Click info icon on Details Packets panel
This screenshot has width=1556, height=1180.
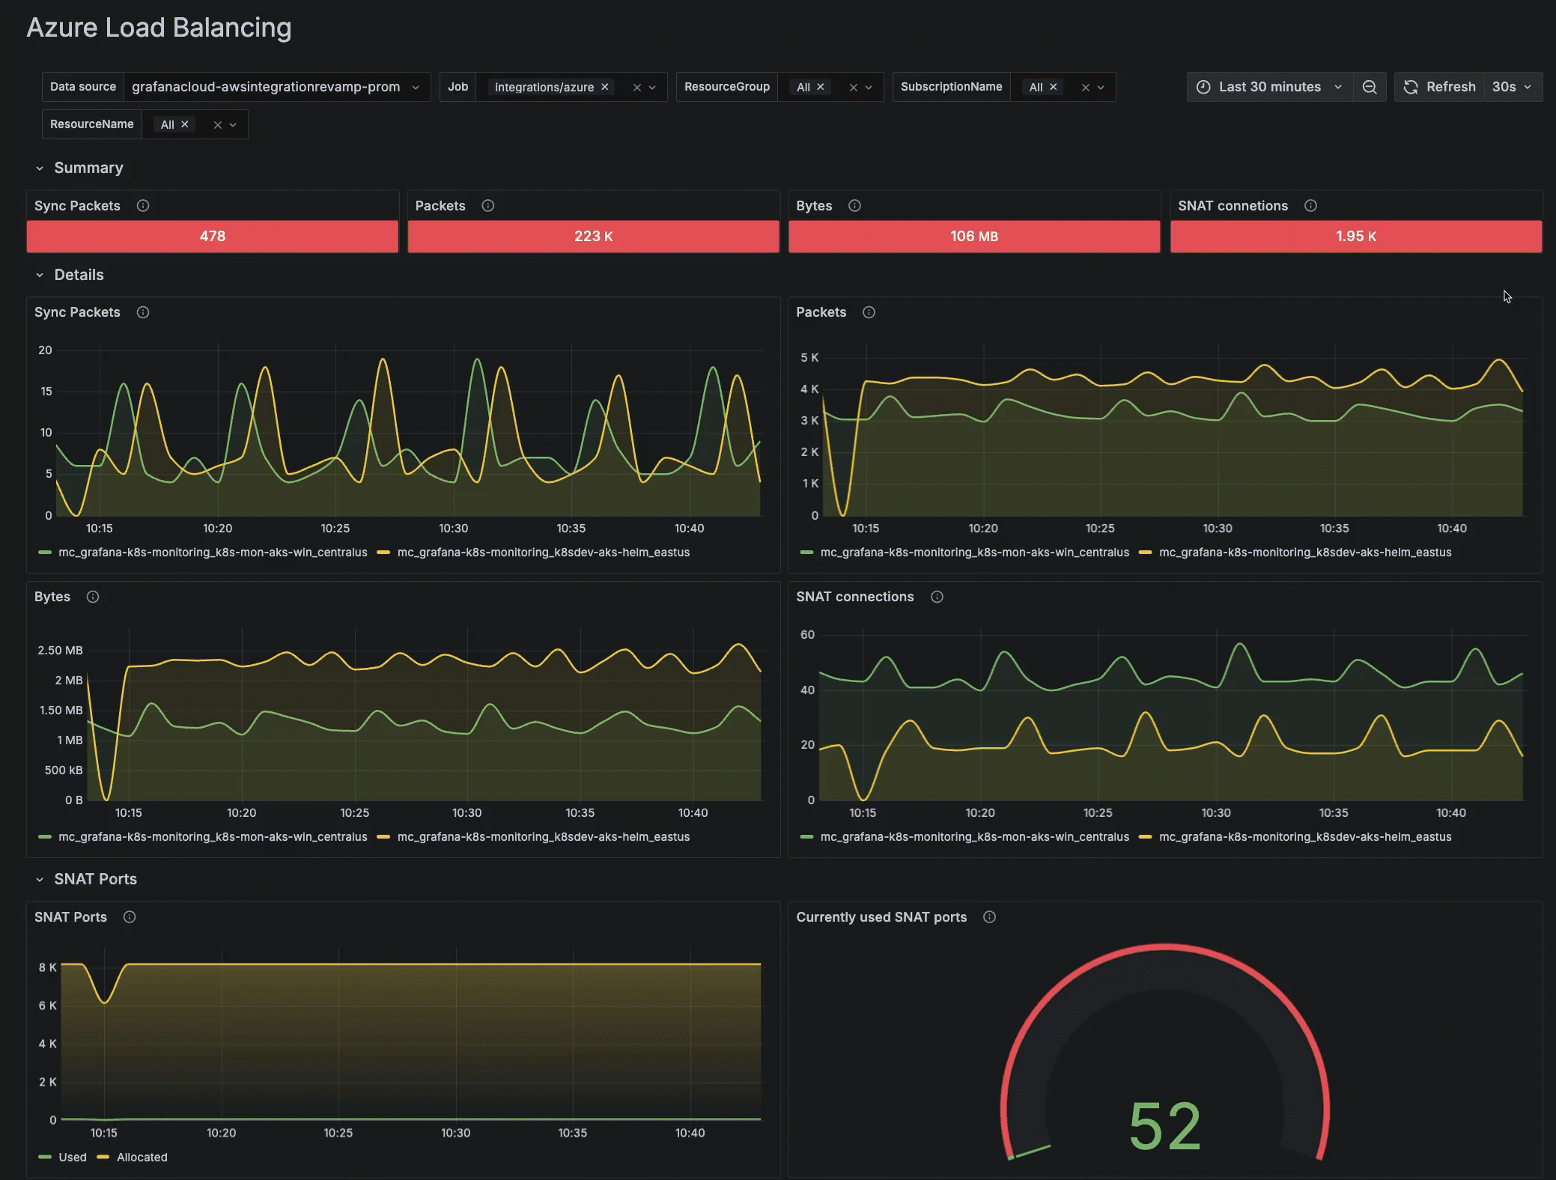point(869,312)
